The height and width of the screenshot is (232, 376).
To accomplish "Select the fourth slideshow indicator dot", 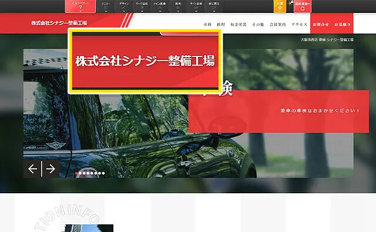I will [x=88, y=173].
